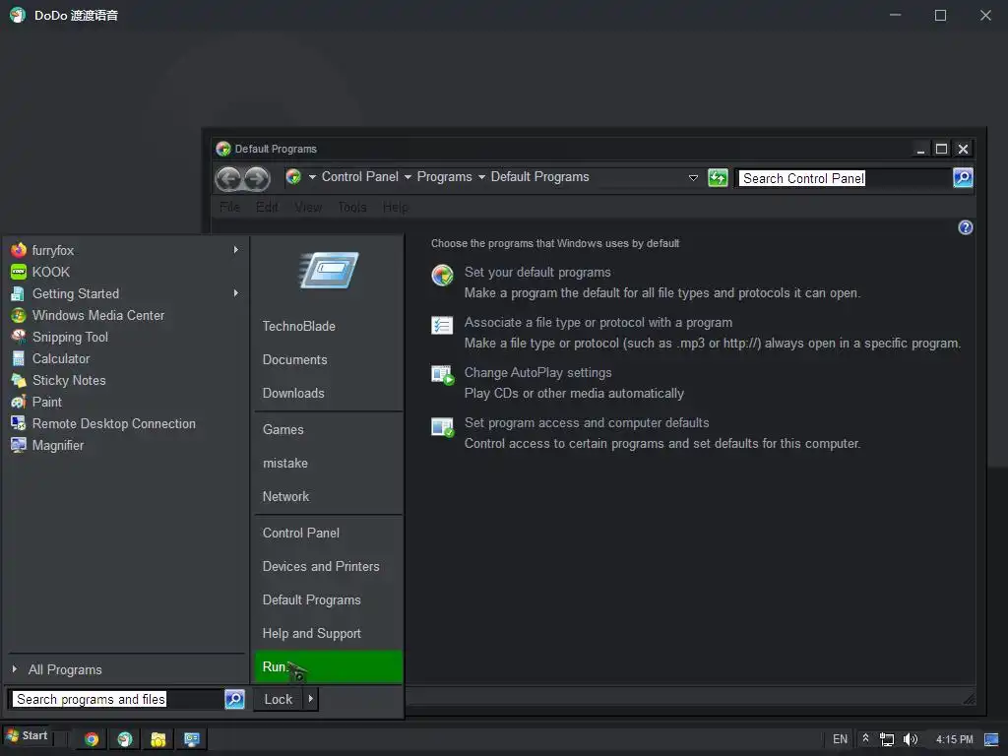Click the Search Control Panel field
Viewport: 1008px width, 756px height.
(x=845, y=178)
